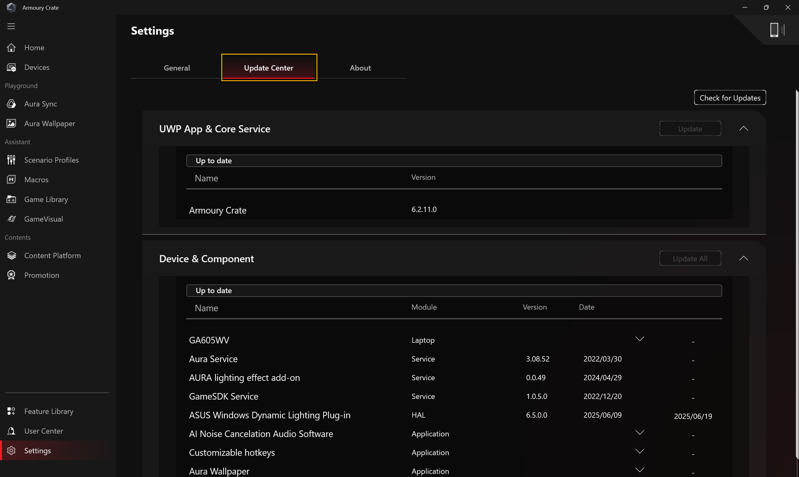
Task: Minimize the Armoury Crate window
Action: click(x=745, y=7)
